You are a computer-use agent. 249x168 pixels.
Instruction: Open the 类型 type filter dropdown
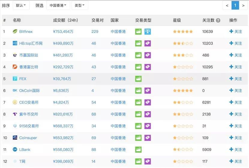(80, 6)
